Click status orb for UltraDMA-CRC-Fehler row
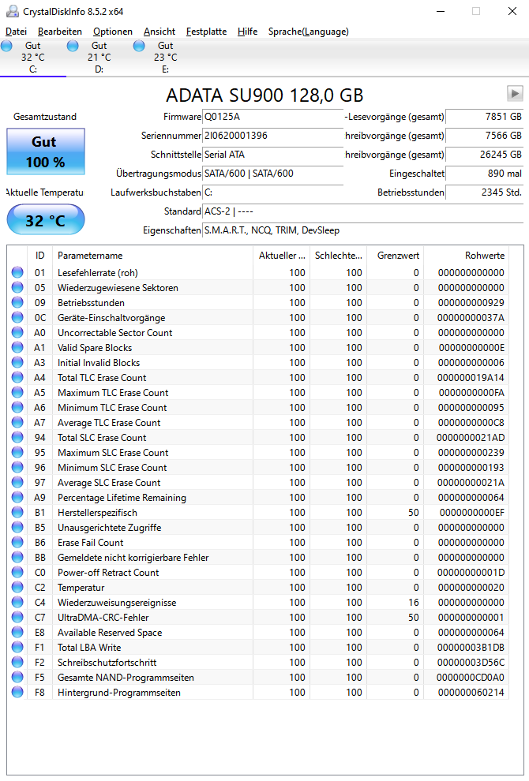The image size is (529, 781). click(17, 617)
